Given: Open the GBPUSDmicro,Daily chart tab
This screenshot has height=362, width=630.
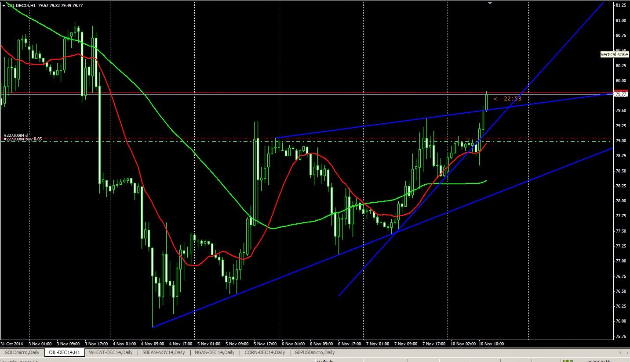Looking at the screenshot, I should [x=315, y=352].
